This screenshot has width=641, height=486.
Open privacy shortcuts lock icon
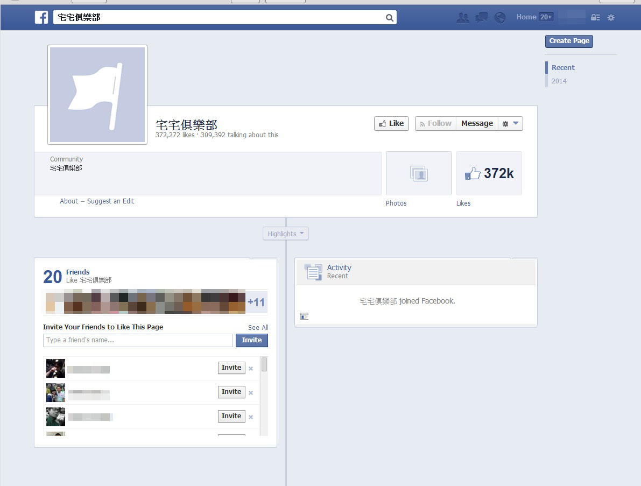[595, 18]
